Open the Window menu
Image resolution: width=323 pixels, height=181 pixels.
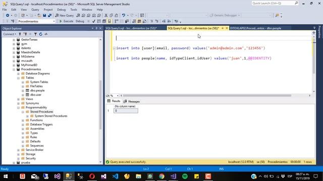coord(87,10)
